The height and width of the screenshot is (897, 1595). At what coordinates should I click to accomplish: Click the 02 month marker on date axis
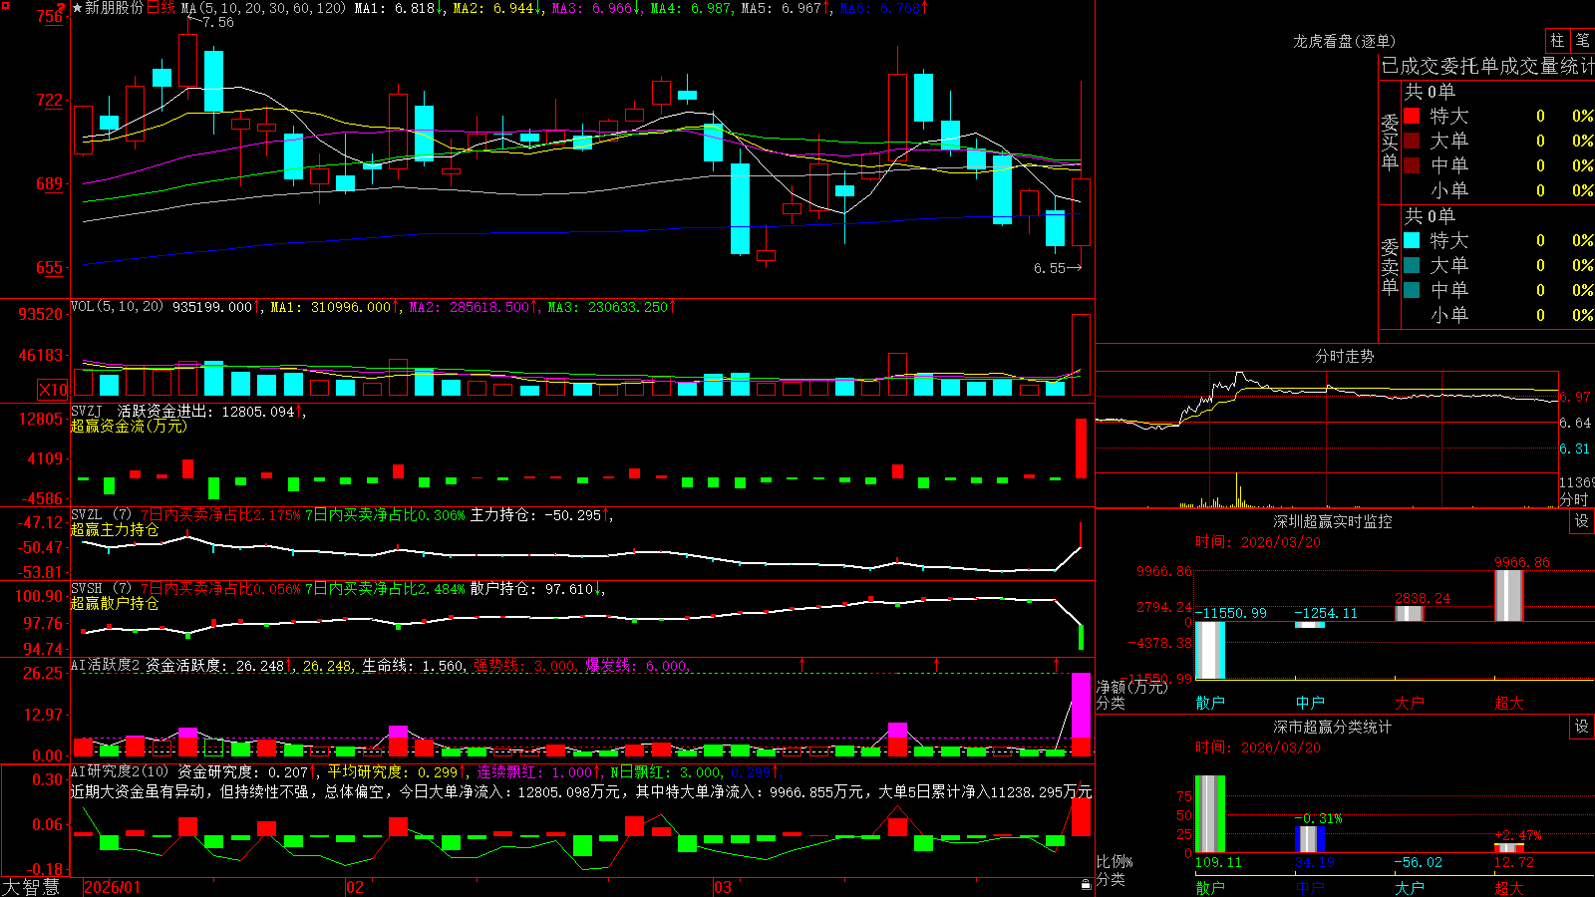click(355, 887)
